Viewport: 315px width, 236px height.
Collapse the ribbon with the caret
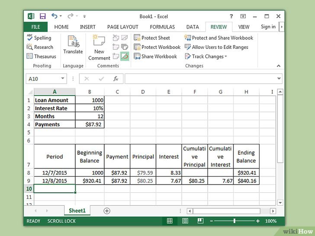click(279, 66)
